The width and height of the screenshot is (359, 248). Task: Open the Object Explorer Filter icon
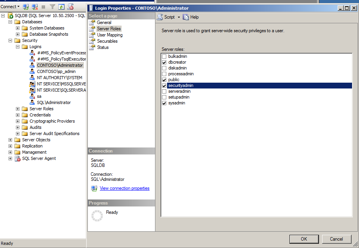click(52, 7)
